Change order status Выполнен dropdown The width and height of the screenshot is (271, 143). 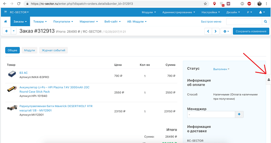(221, 69)
